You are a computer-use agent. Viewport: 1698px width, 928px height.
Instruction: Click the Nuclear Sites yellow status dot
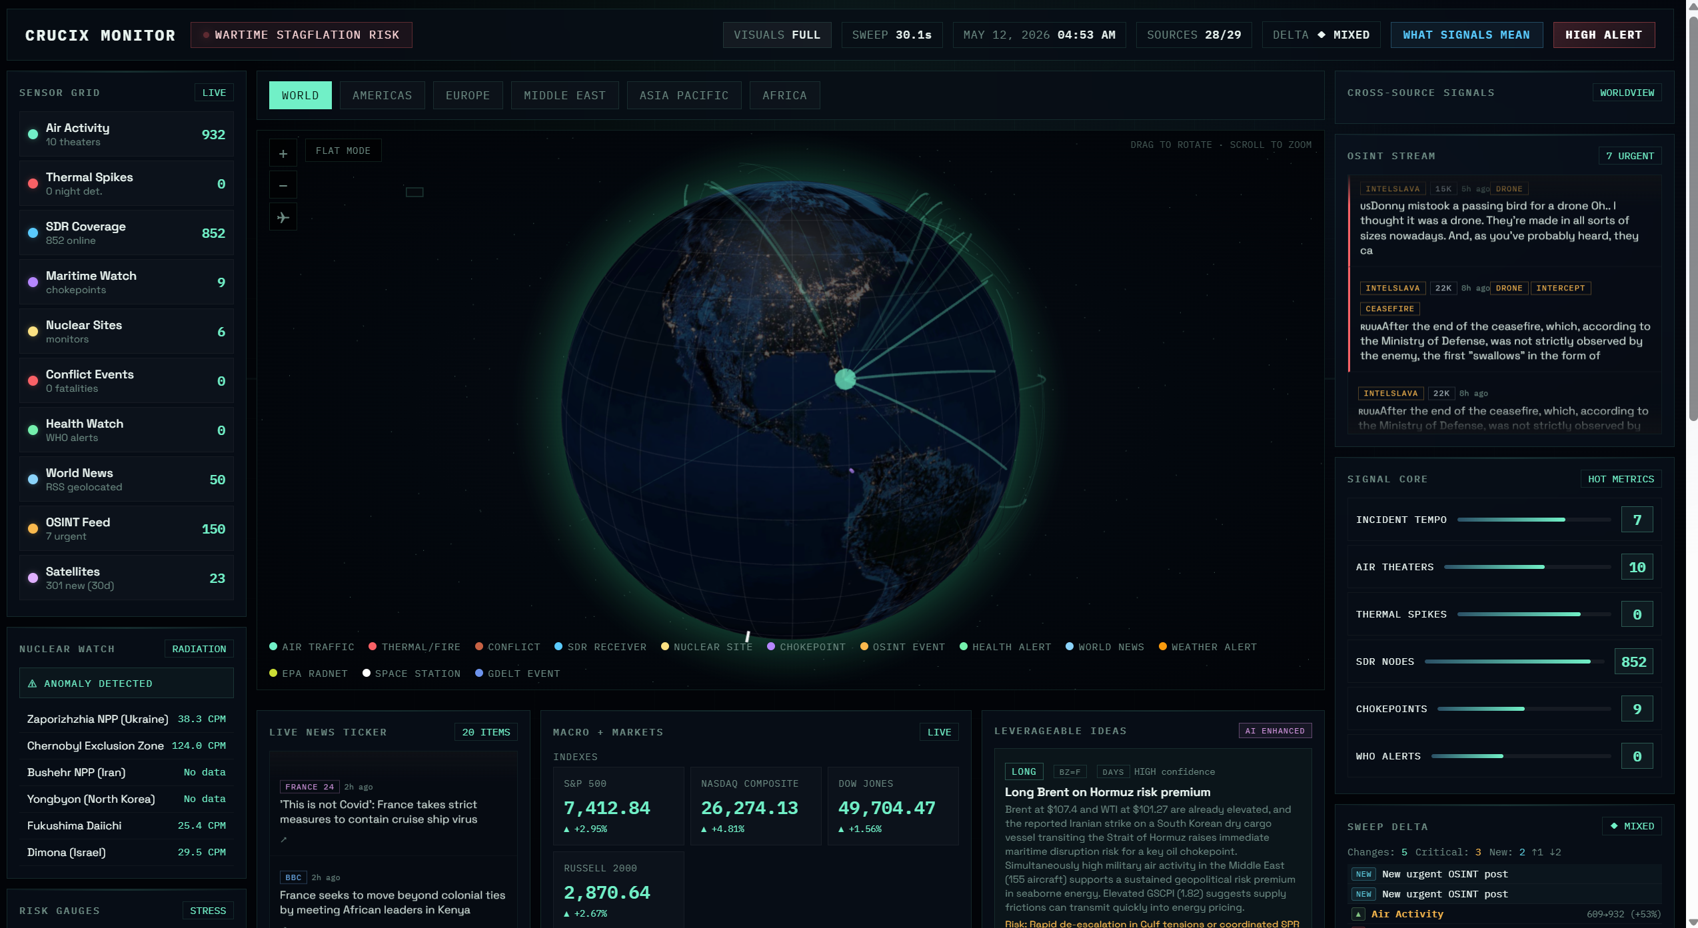pos(33,332)
